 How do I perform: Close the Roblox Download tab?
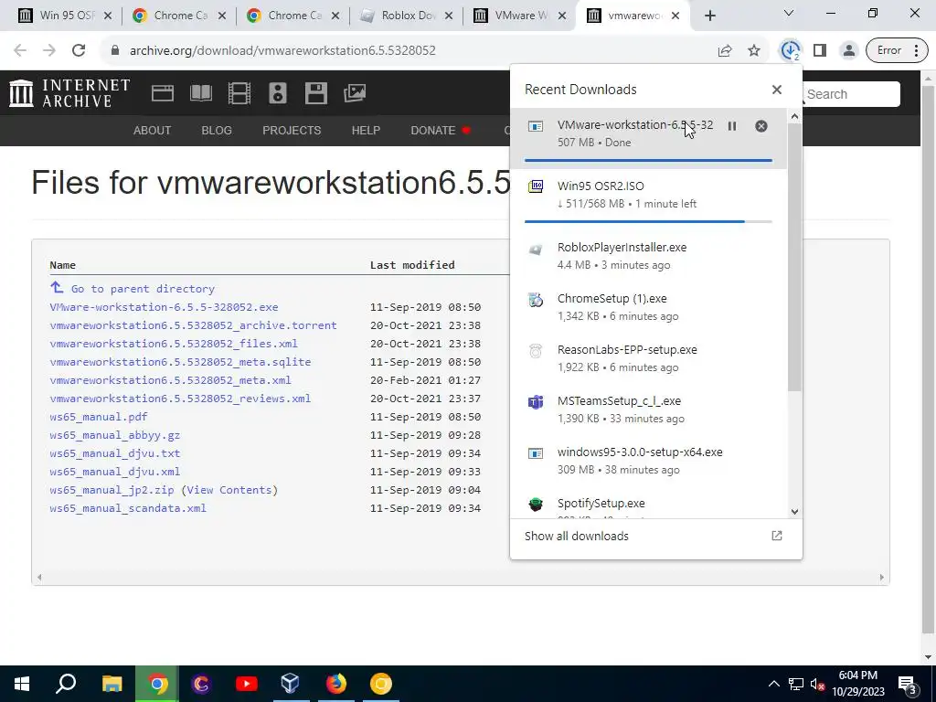(449, 16)
